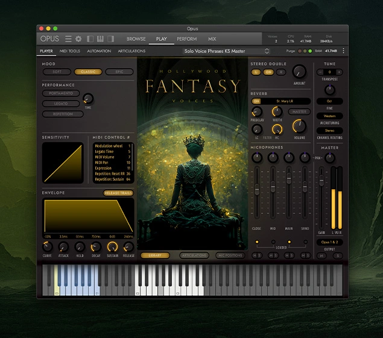Adjust the Stereo Double Amount knob
383x338 pixels.
pos(299,72)
